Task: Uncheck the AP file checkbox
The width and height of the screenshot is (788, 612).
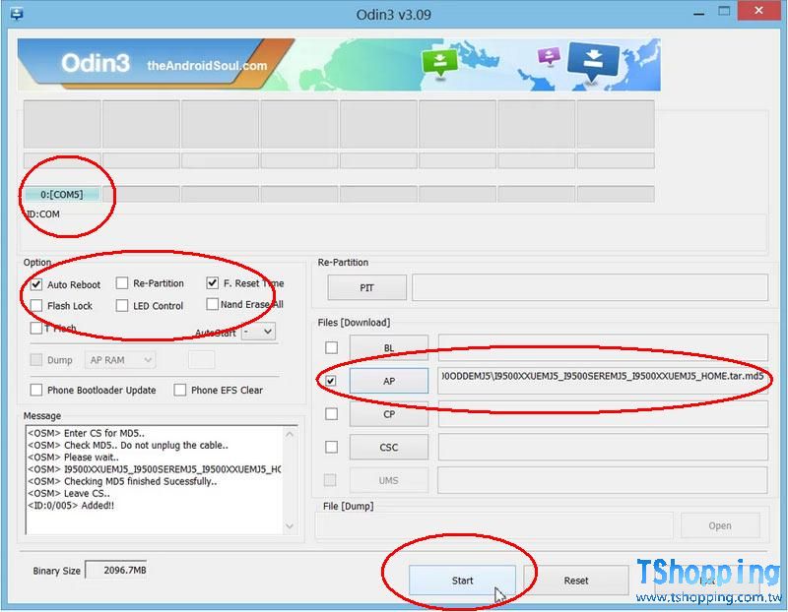Action: 331,381
